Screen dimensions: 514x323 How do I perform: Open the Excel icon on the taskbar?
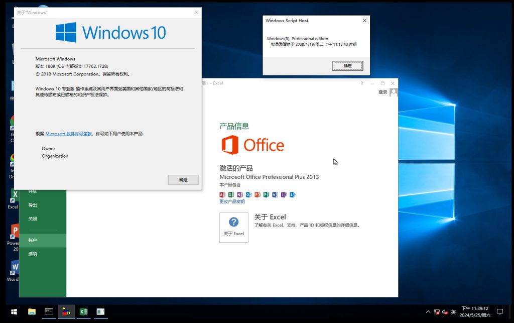click(83, 312)
